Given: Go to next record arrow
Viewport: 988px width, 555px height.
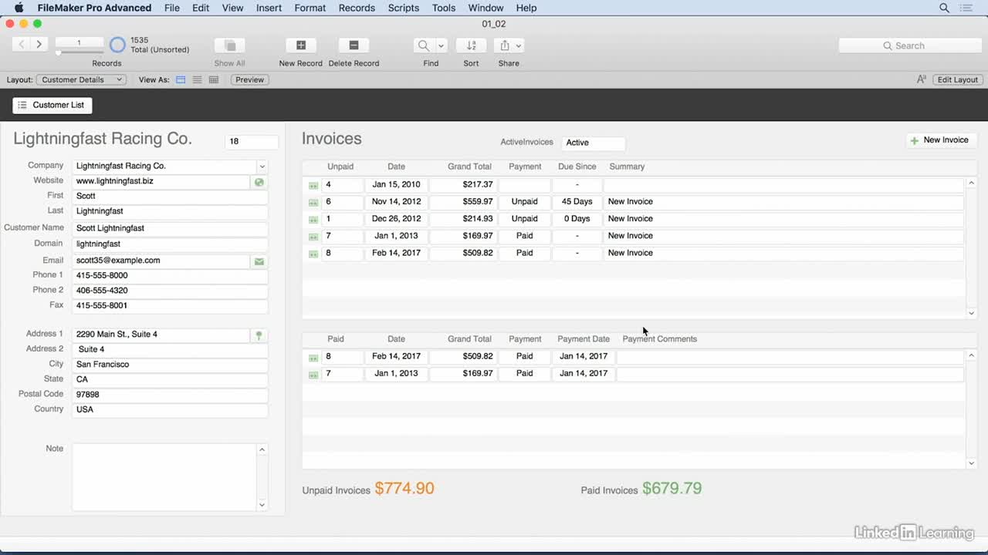Looking at the screenshot, I should (39, 45).
